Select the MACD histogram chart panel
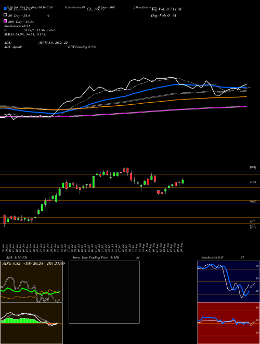This screenshot has height=344, width=260. pos(31,323)
